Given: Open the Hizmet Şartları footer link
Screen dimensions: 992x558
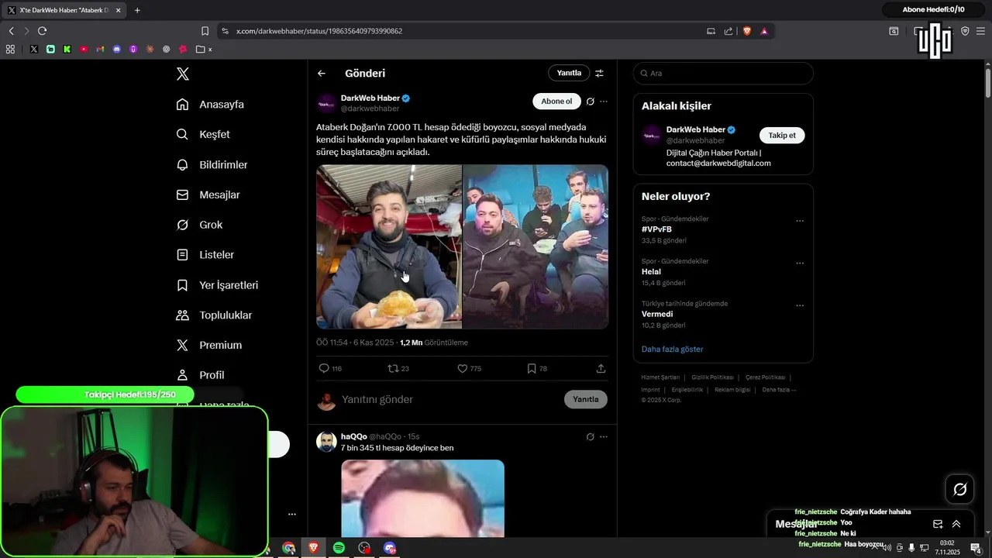Looking at the screenshot, I should click(660, 377).
